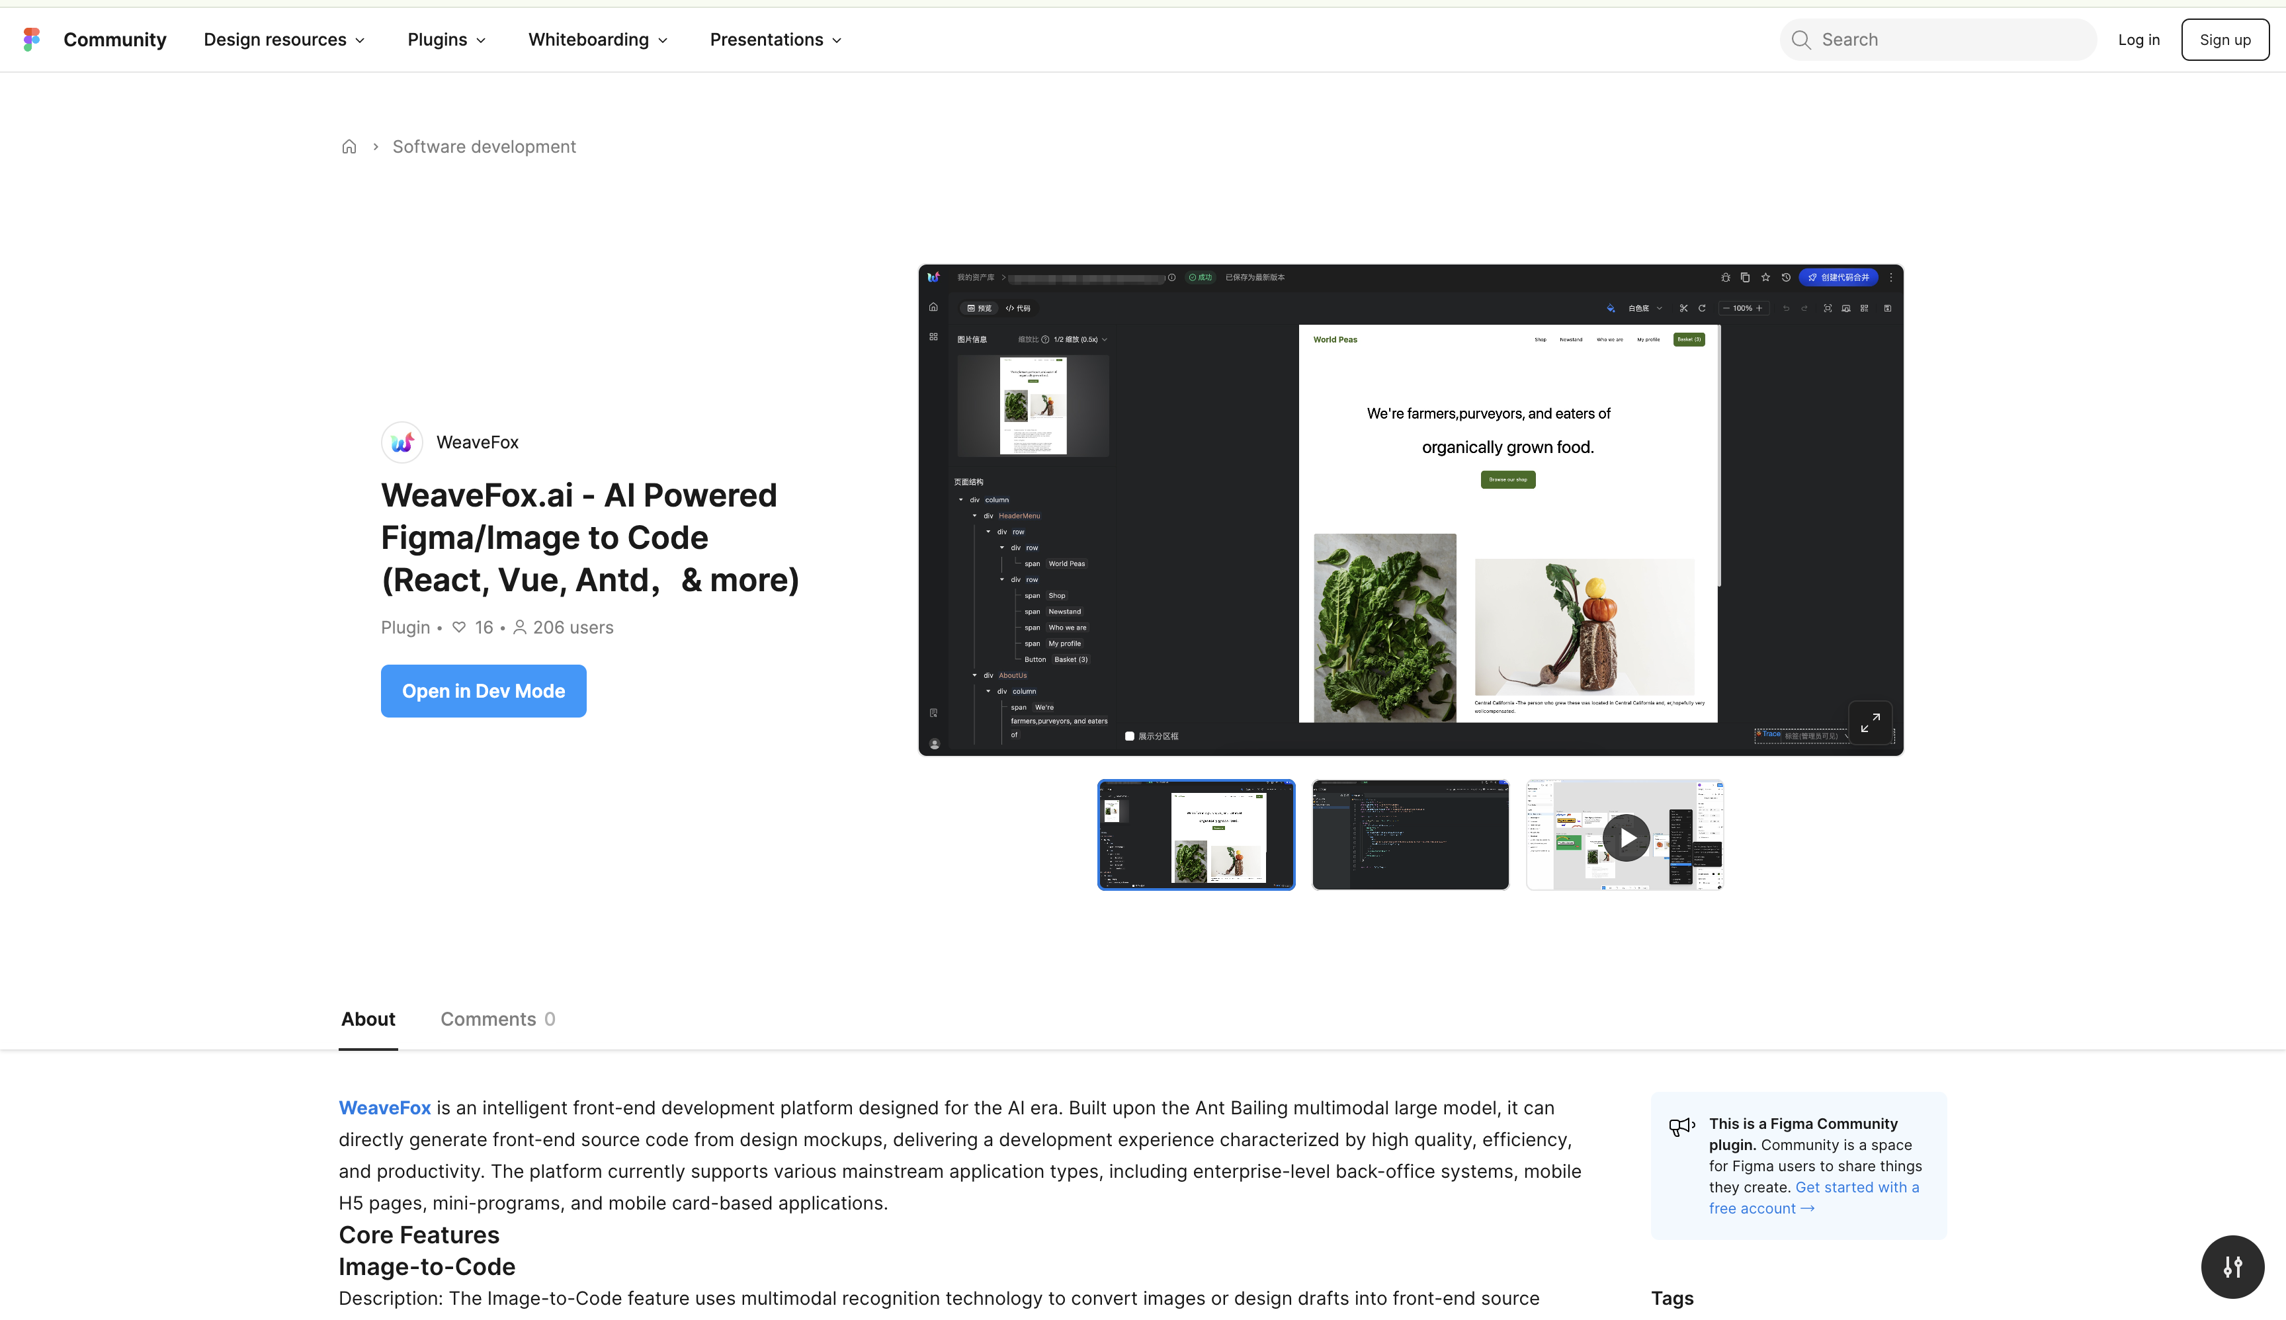Click Open in Dev Mode button

click(x=484, y=691)
